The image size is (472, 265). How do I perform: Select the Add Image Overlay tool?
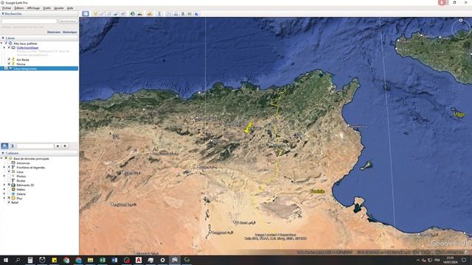click(116, 14)
